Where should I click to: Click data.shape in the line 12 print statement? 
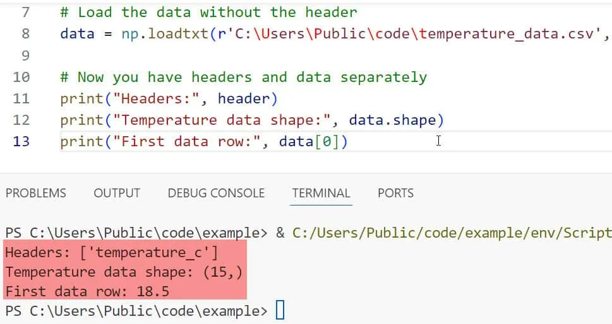pos(392,120)
